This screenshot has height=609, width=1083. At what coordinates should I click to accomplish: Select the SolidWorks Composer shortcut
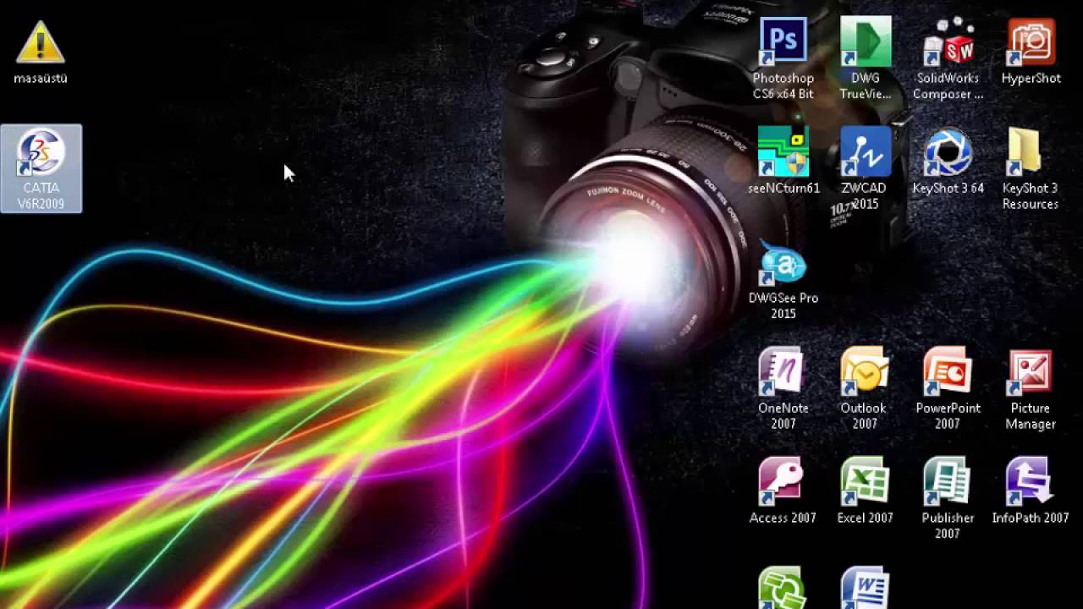coord(948,58)
